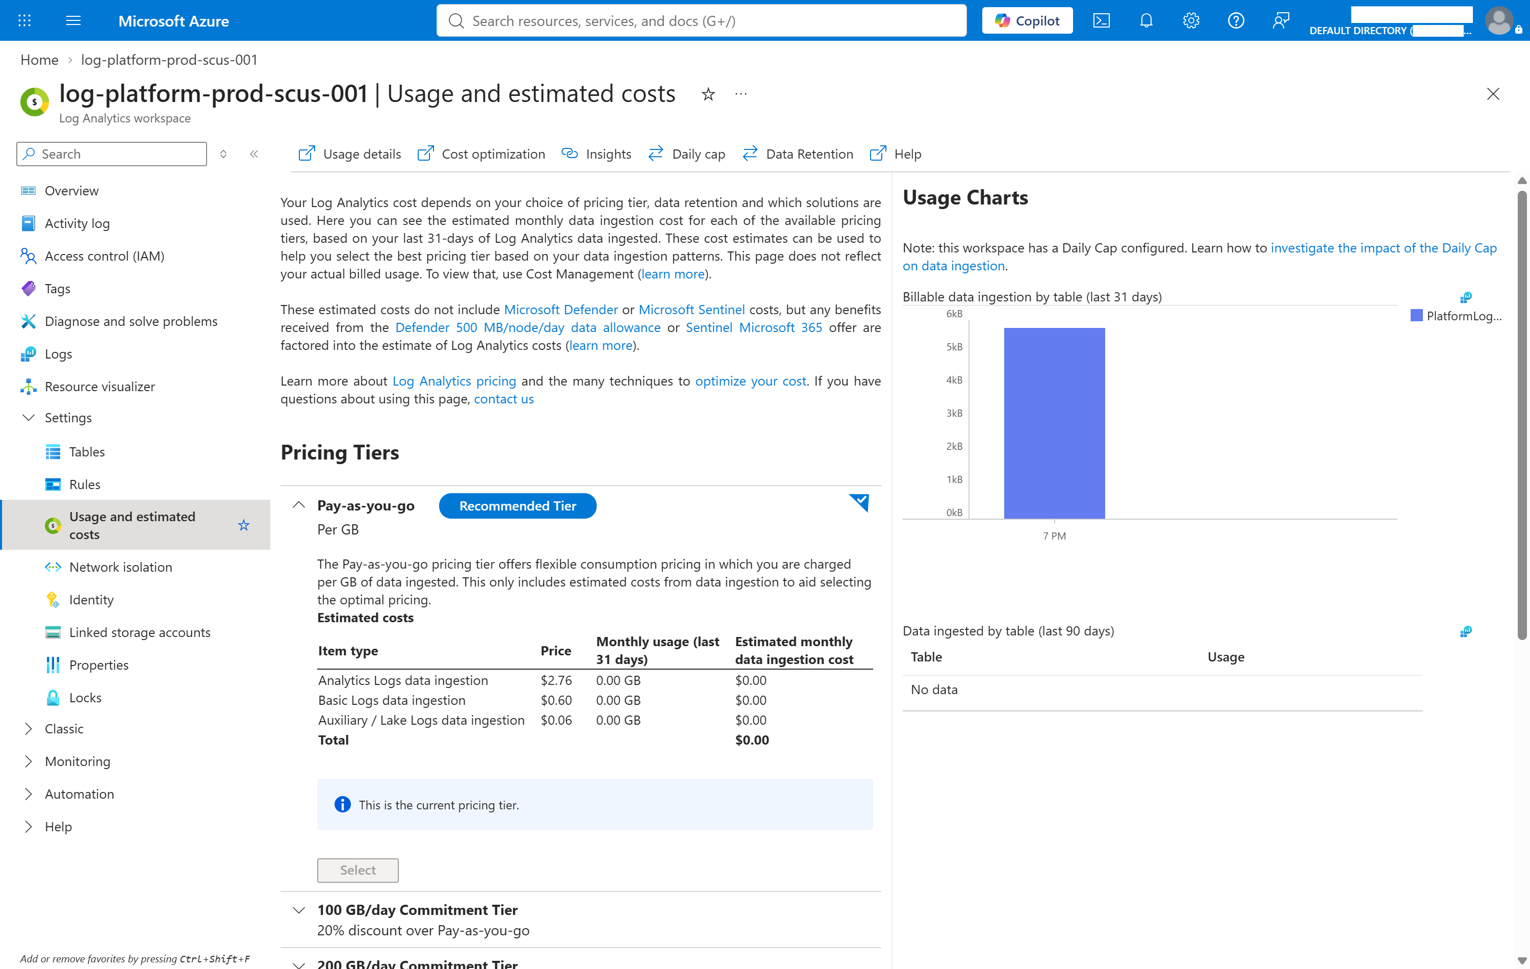1530x969 pixels.
Task: Open Daily cap settings
Action: pos(686,154)
